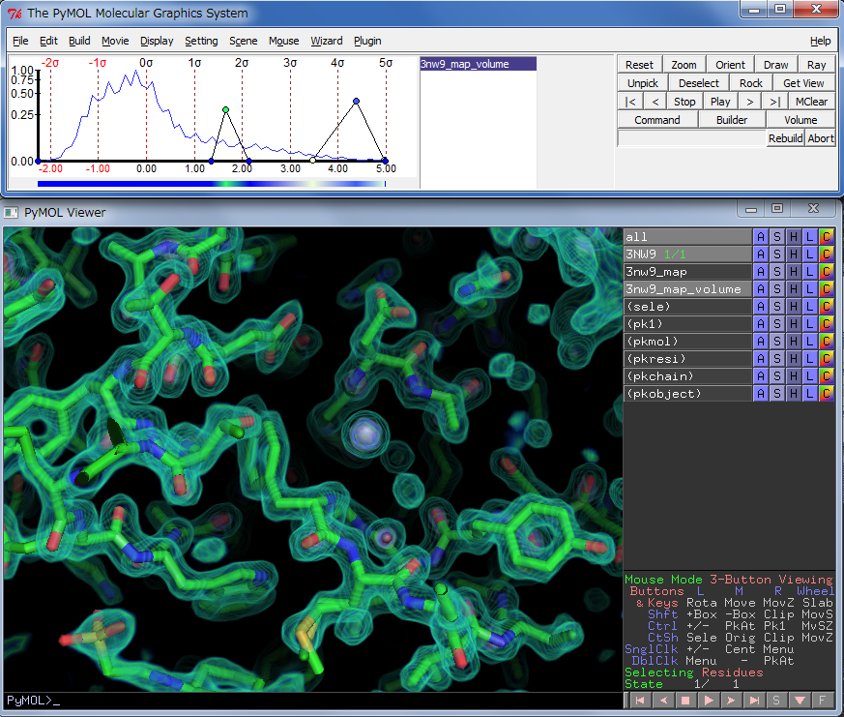This screenshot has width=844, height=717.
Task: Click the downward triangle icon in viewer bottom bar
Action: point(800,700)
